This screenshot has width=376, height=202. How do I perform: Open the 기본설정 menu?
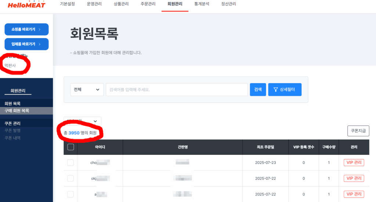tap(68, 4)
